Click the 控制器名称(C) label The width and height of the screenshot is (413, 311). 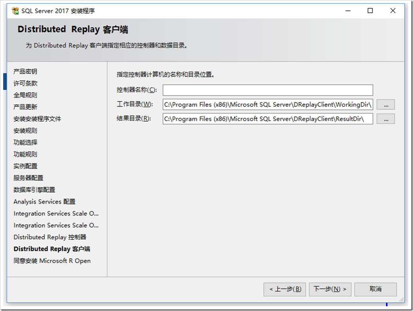click(137, 90)
